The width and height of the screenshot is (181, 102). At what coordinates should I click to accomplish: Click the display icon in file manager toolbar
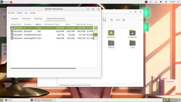(x=104, y=20)
